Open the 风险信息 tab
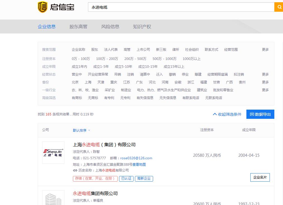This screenshot has height=205, width=283. pyautogui.click(x=110, y=27)
